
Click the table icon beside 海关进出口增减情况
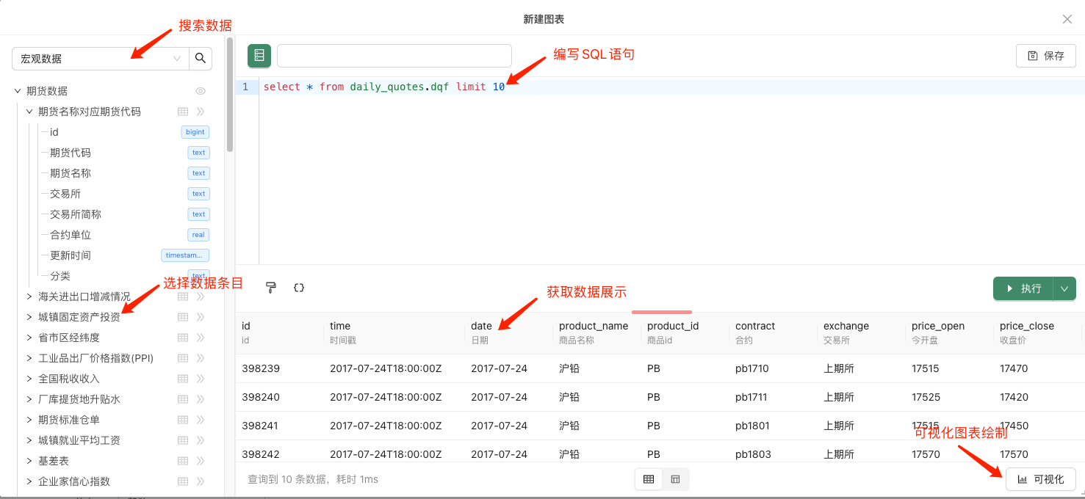181,296
